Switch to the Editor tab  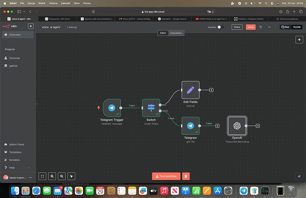163,33
